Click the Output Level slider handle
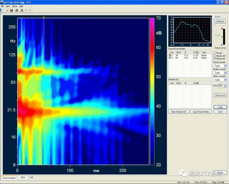The width and height of the screenshot is (229, 184). 218,36
